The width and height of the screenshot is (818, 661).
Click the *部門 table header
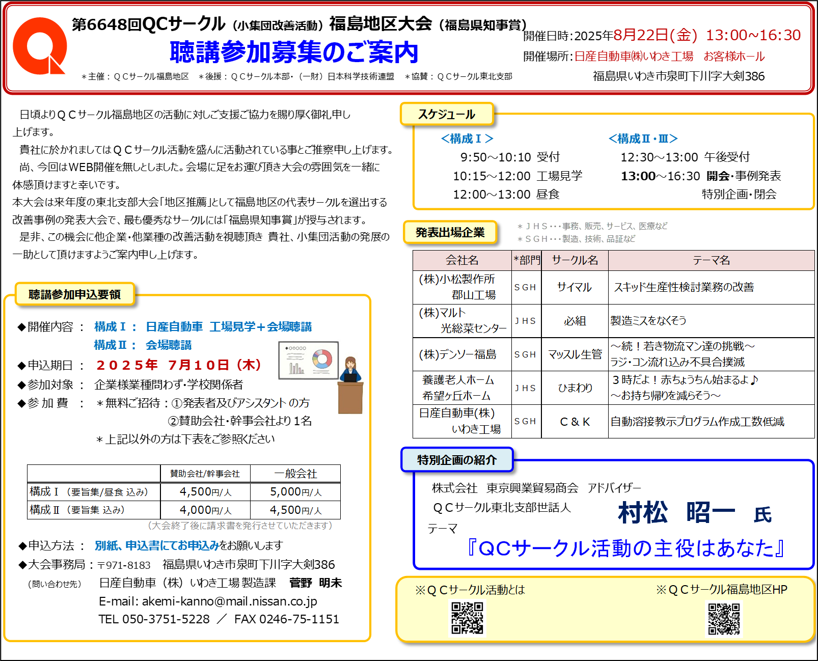coord(527,260)
